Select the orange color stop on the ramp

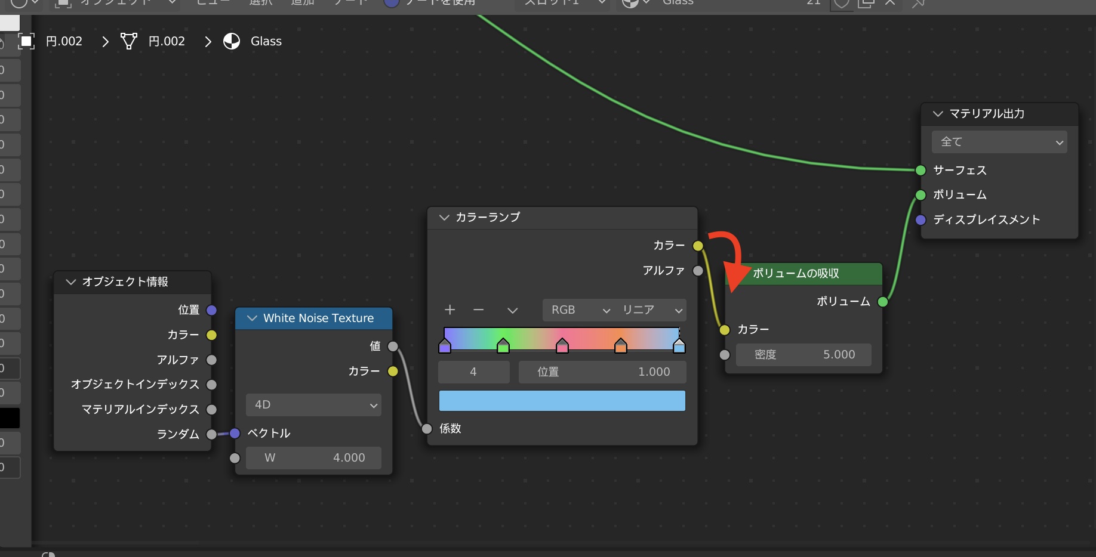coord(621,346)
